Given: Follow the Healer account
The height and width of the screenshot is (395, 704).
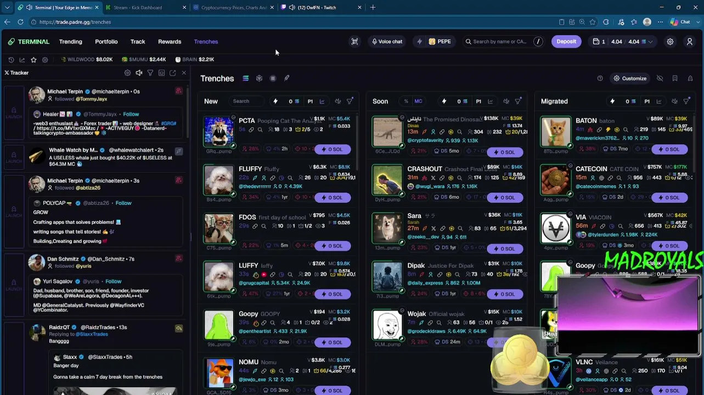Looking at the screenshot, I should (131, 114).
